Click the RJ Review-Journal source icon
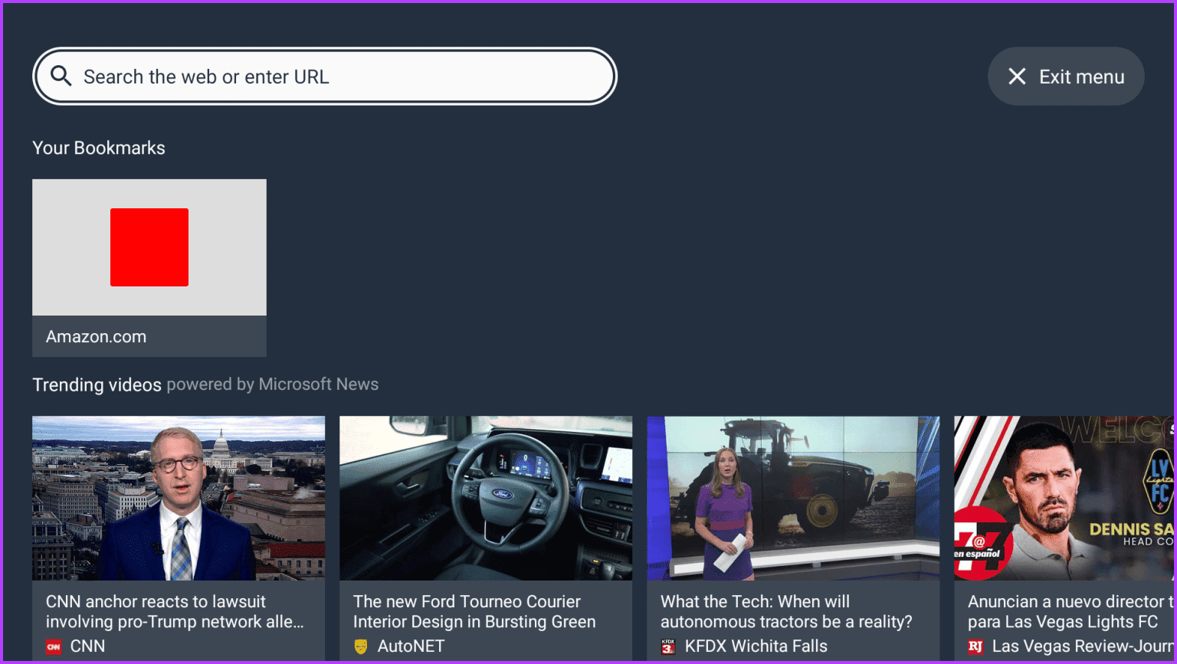This screenshot has height=664, width=1177. [x=975, y=646]
